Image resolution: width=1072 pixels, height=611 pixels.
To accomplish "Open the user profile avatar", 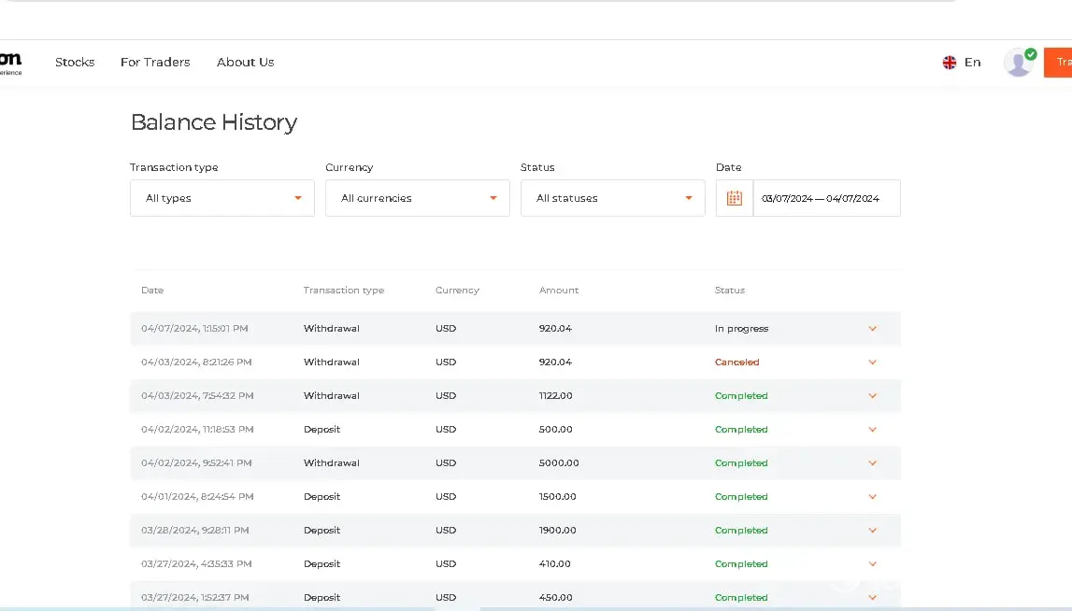I will pyautogui.click(x=1018, y=63).
